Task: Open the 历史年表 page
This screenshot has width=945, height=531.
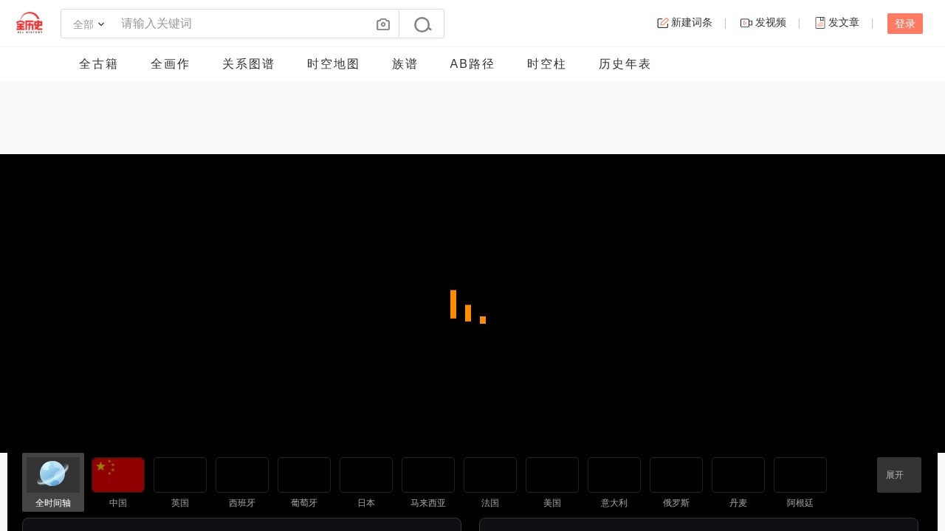Action: [625, 64]
